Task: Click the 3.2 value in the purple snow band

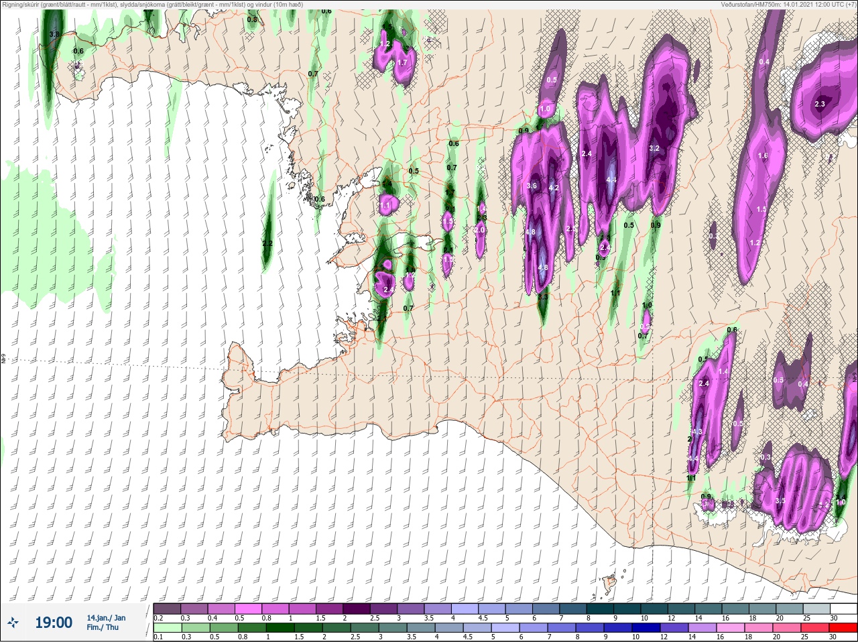Action: coord(655,148)
